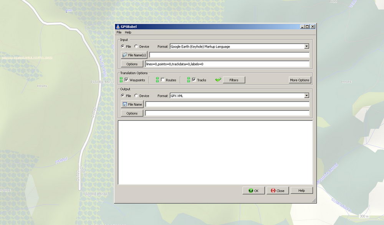Click the Google Earth (Keyhole) Markup Language combo box

pyautogui.click(x=240, y=46)
